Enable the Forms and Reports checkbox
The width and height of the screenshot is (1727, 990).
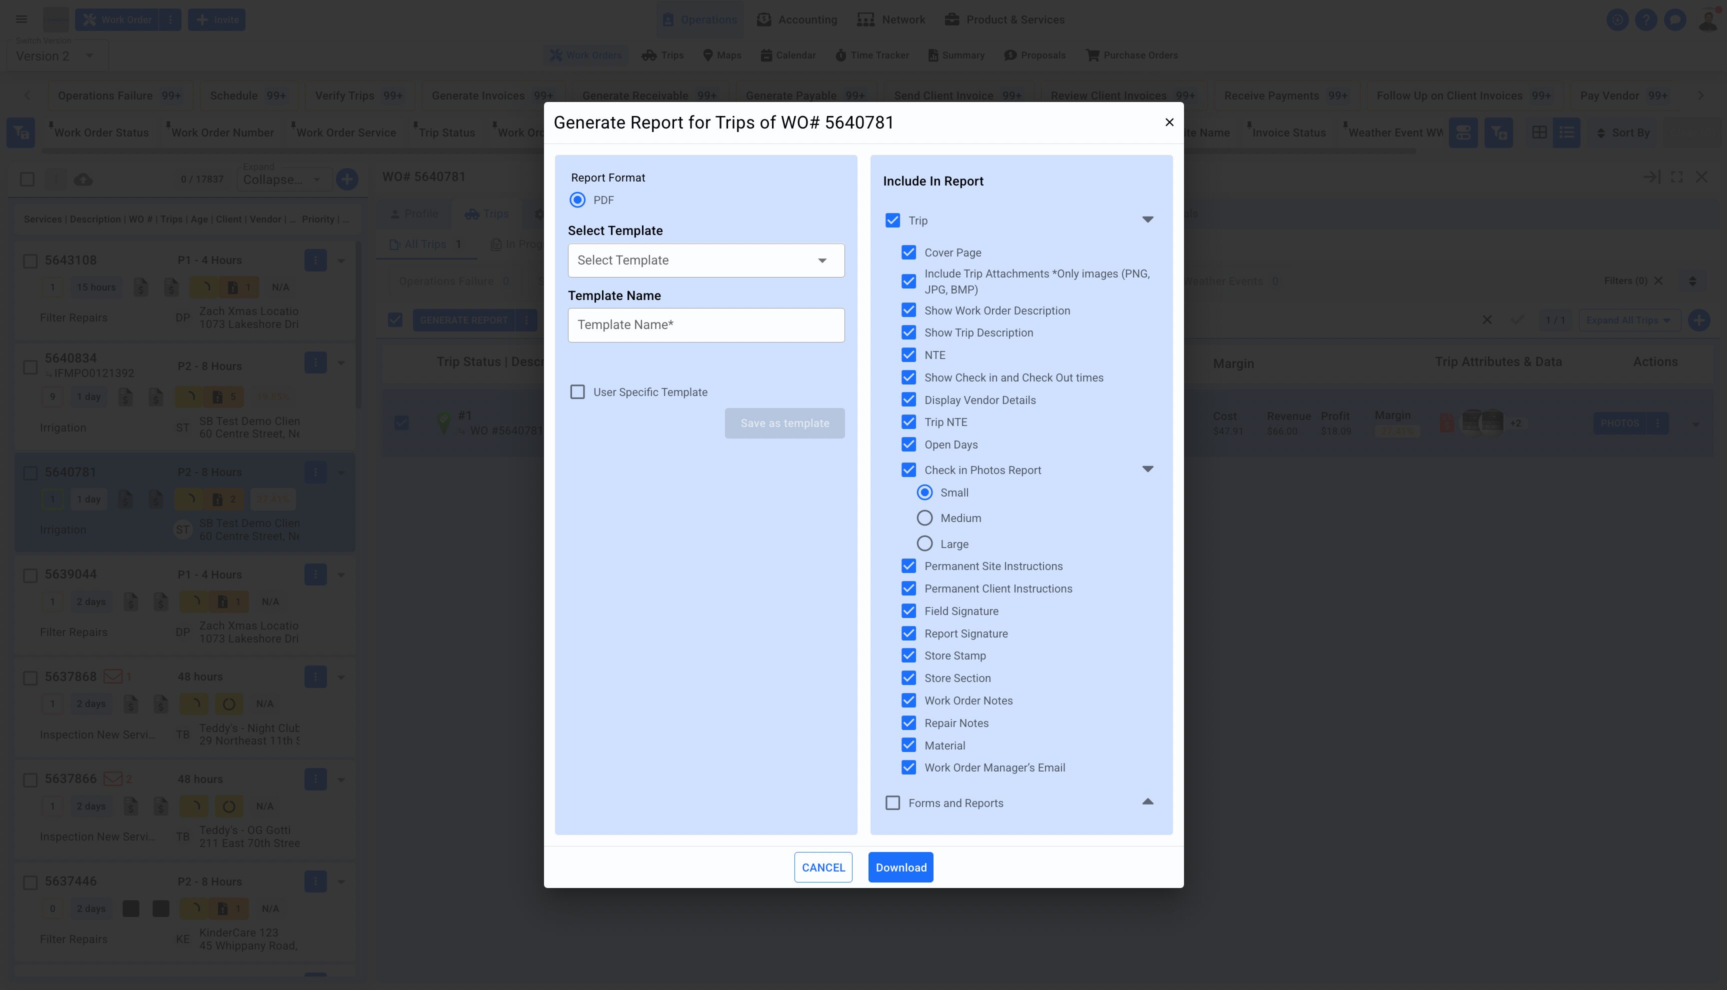[892, 803]
